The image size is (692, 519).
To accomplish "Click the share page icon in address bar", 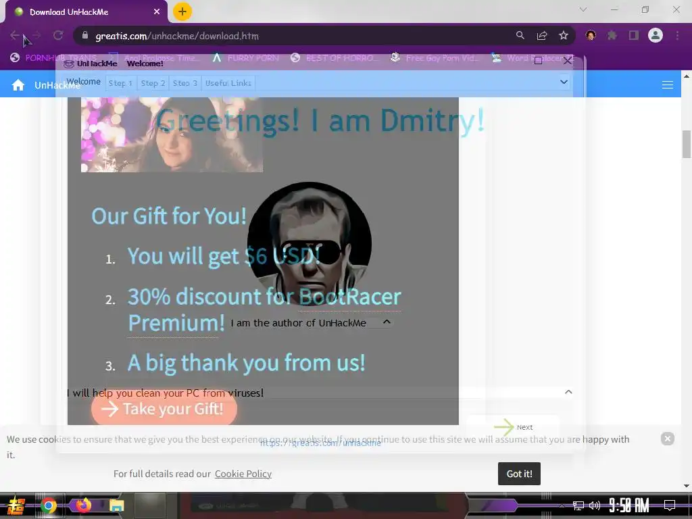I will point(542,35).
